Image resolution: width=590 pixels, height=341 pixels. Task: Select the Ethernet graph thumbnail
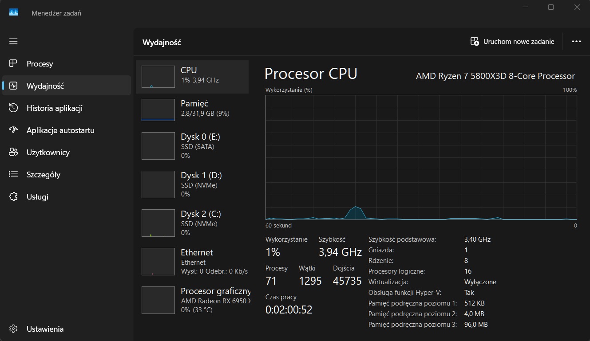click(x=158, y=262)
